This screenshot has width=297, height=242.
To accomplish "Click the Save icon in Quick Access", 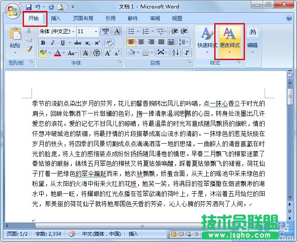I will click(29, 7).
